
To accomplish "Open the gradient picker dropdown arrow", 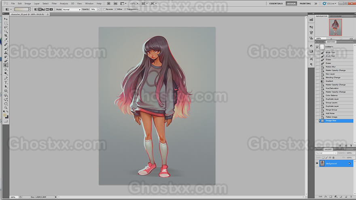I will pyautogui.click(x=30, y=9).
